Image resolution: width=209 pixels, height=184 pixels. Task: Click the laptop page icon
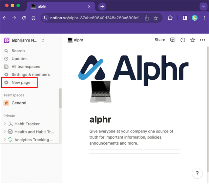[101, 92]
